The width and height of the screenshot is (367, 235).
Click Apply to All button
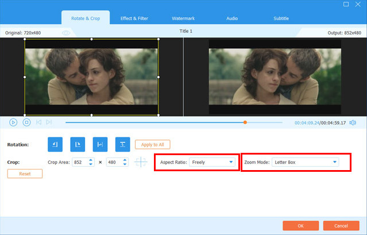[x=152, y=144]
